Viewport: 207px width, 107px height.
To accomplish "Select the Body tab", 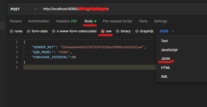I will point(91,21).
